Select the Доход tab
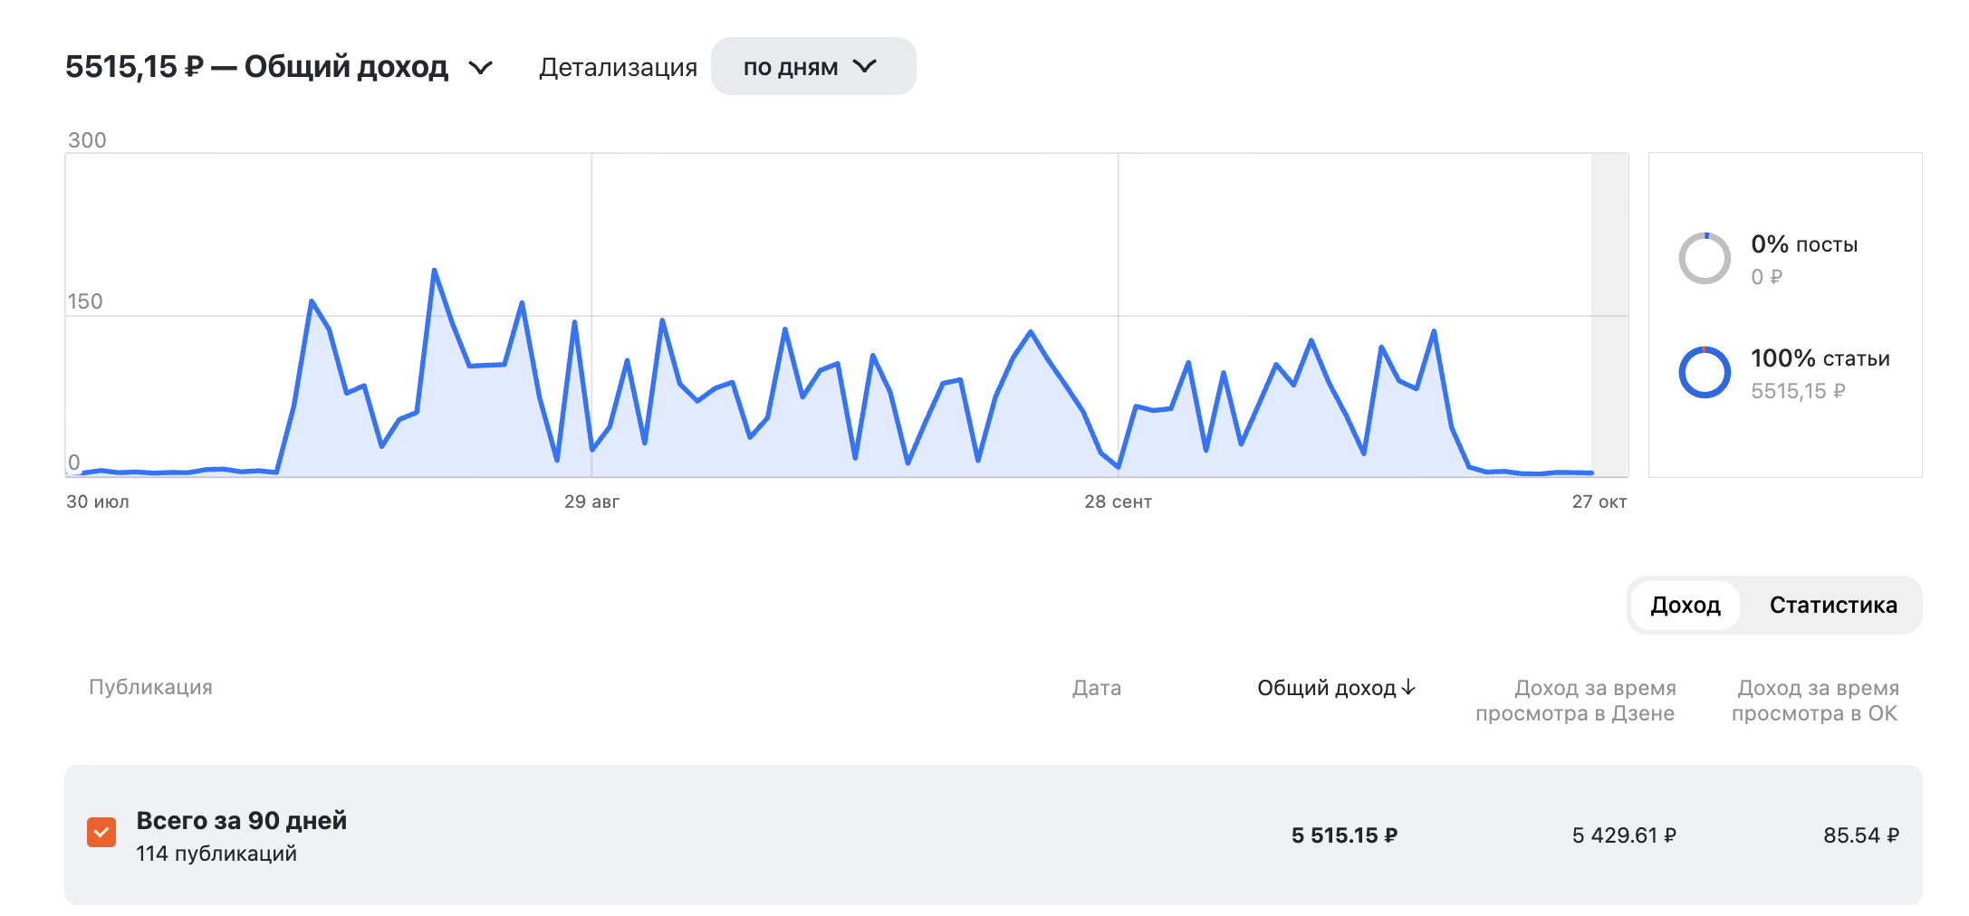 pyautogui.click(x=1685, y=606)
